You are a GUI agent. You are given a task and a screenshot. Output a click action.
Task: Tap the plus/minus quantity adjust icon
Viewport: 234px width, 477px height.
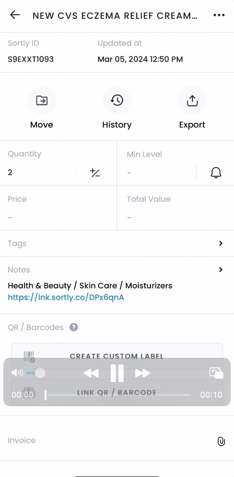point(95,173)
